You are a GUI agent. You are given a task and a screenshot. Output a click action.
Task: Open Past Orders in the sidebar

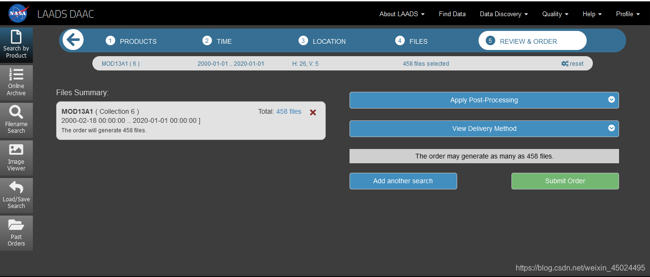(x=16, y=233)
